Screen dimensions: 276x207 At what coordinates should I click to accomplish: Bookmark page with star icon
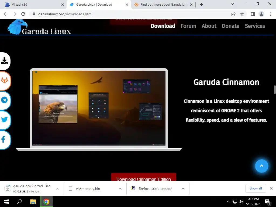(x=242, y=14)
